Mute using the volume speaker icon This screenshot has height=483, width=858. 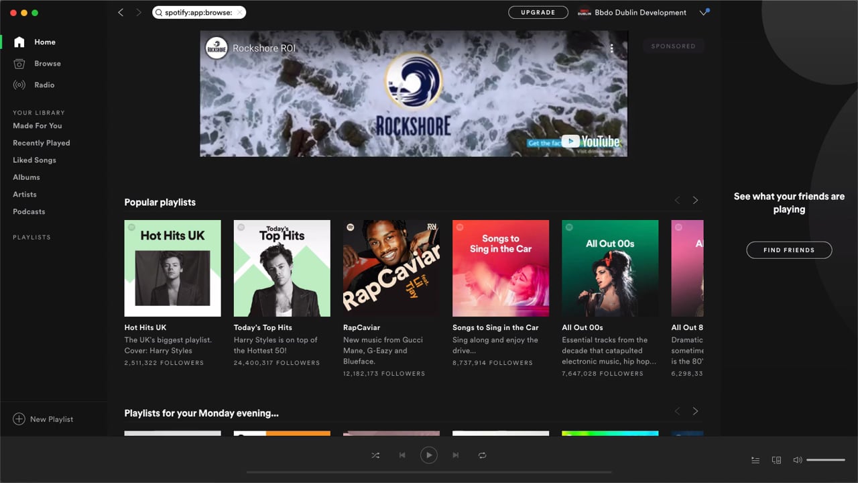[798, 460]
